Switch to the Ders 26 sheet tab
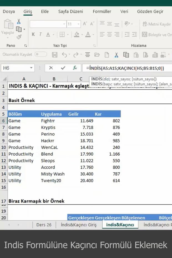The width and height of the screenshot is (172, 258). 44,225
